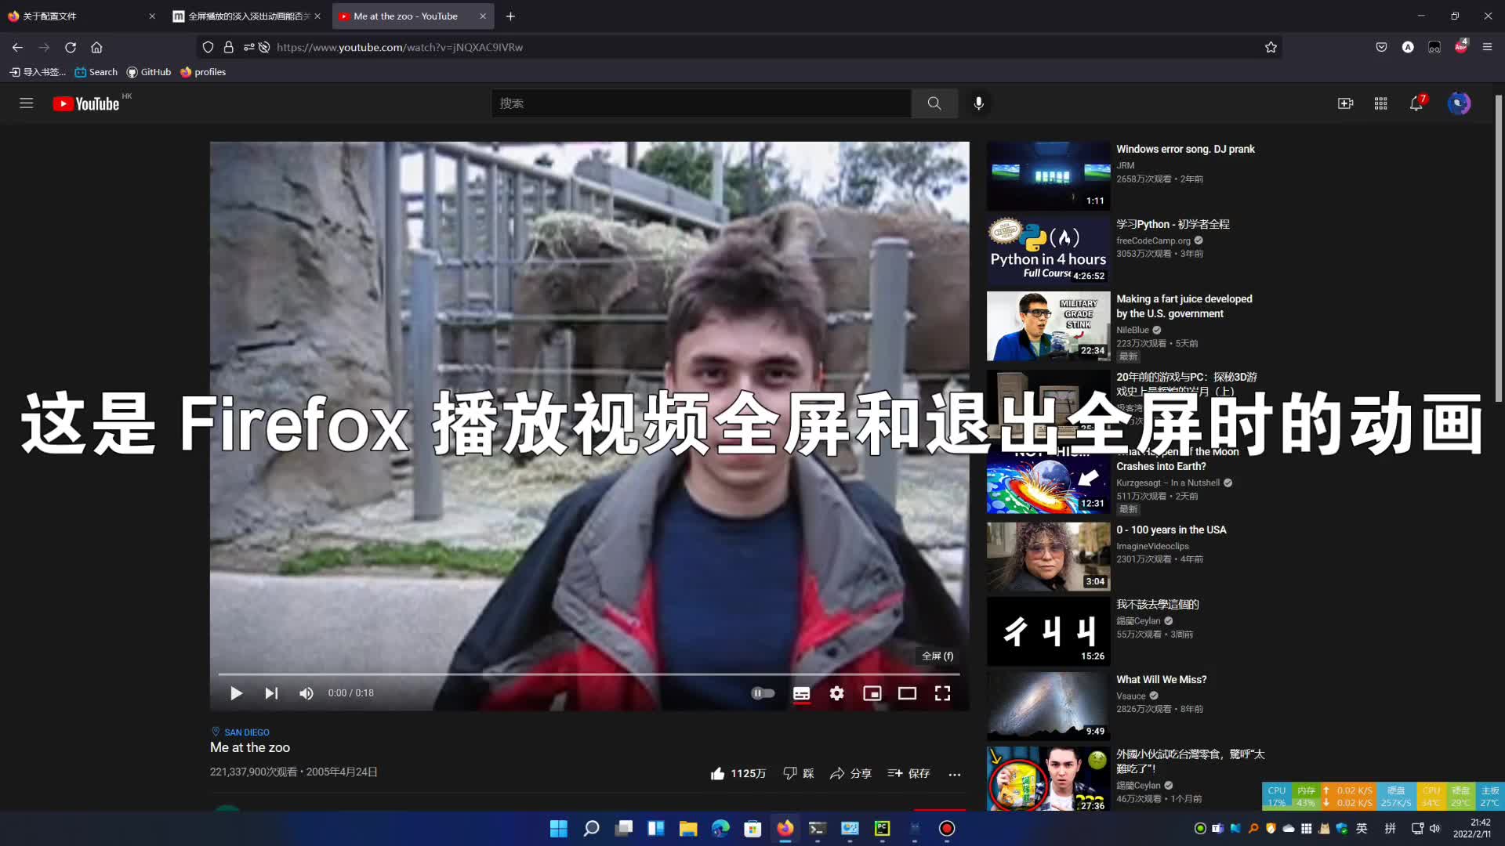The image size is (1505, 846).
Task: Click the 分享 share button
Action: [850, 773]
